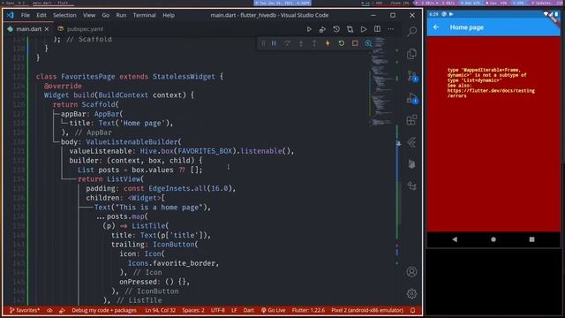Viewport: 565px width, 318px height.
Task: Click 'FAVORITES_BOX' constant in code
Action: [x=205, y=151]
